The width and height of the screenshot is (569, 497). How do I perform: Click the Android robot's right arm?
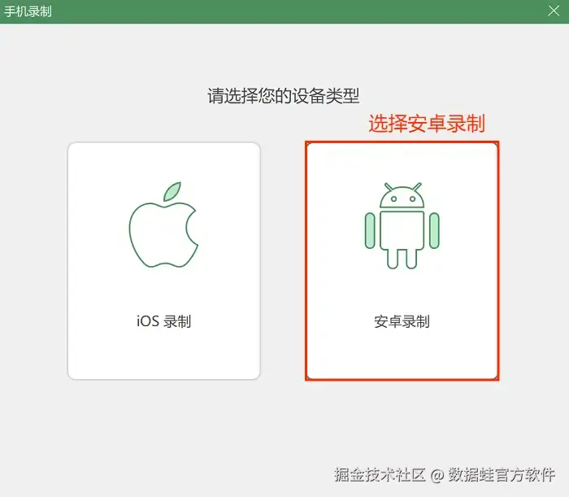click(x=434, y=231)
